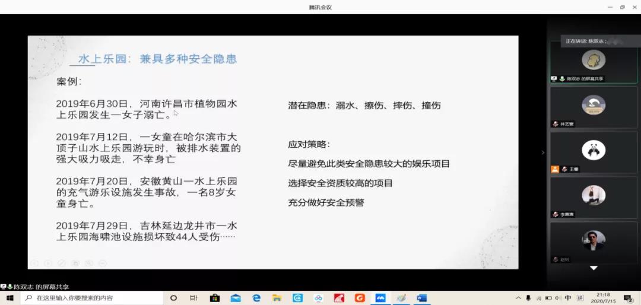The height and width of the screenshot is (305, 641).
Task: Open Task View on the taskbar
Action: 193,298
